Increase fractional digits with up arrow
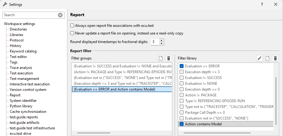Viewport: 283px width, 136px height. point(162,40)
